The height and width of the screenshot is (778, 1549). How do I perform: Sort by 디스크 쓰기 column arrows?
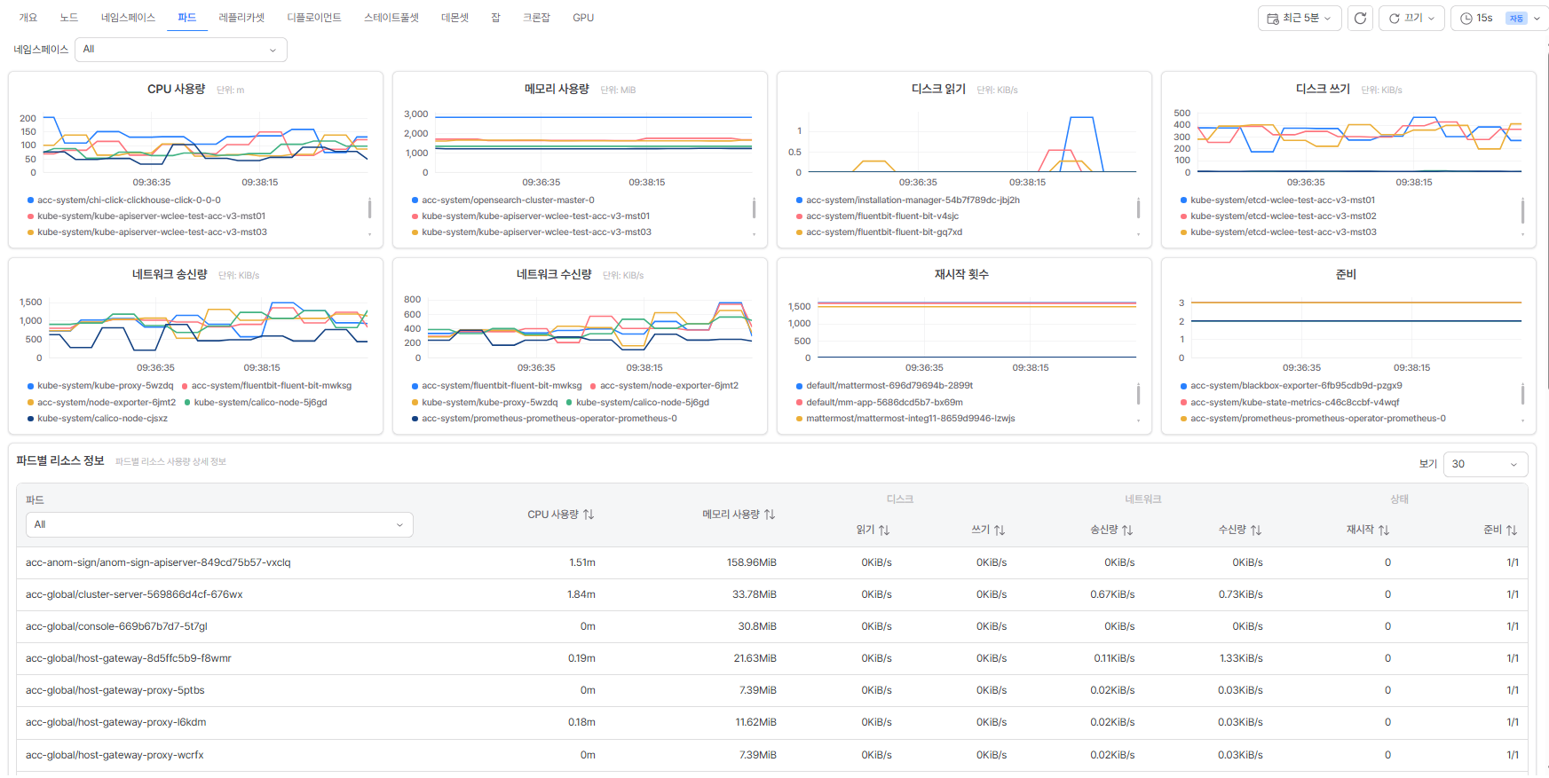(x=1000, y=530)
